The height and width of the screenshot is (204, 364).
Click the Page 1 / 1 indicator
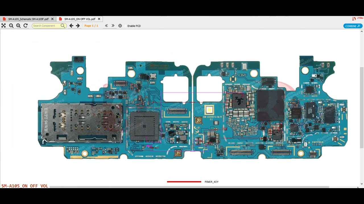(x=91, y=26)
